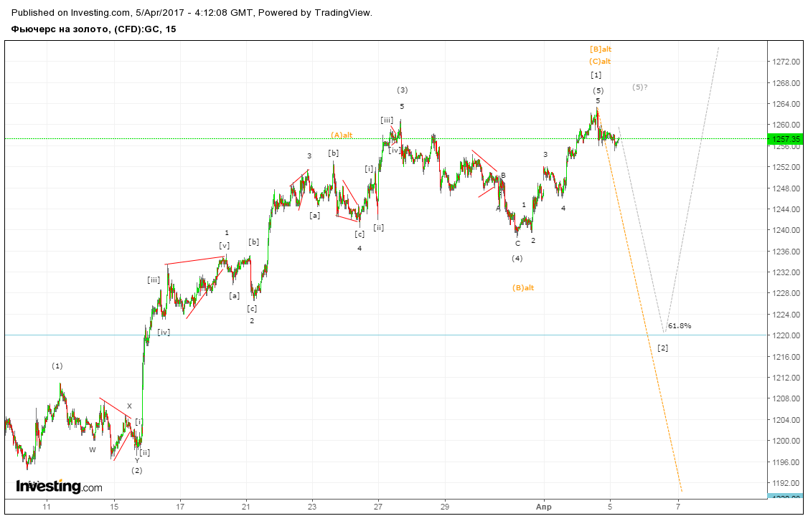Screen dimensions: 808x516
Task: Click price axis value 1252.00
Action: (785, 167)
